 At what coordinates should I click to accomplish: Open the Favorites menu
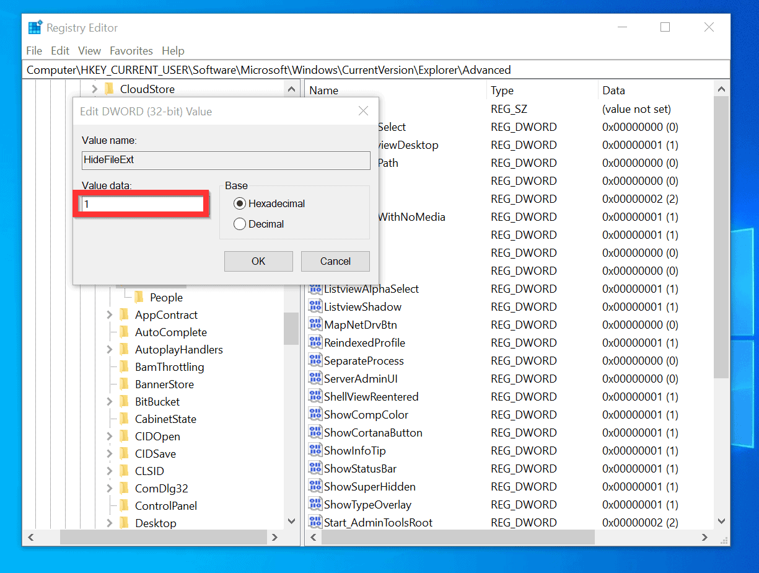(x=131, y=50)
